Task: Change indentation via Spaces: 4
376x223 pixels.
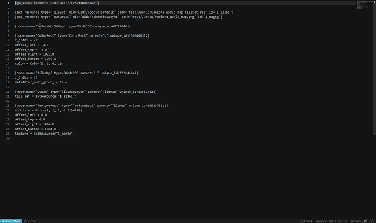Action: tap(320, 221)
